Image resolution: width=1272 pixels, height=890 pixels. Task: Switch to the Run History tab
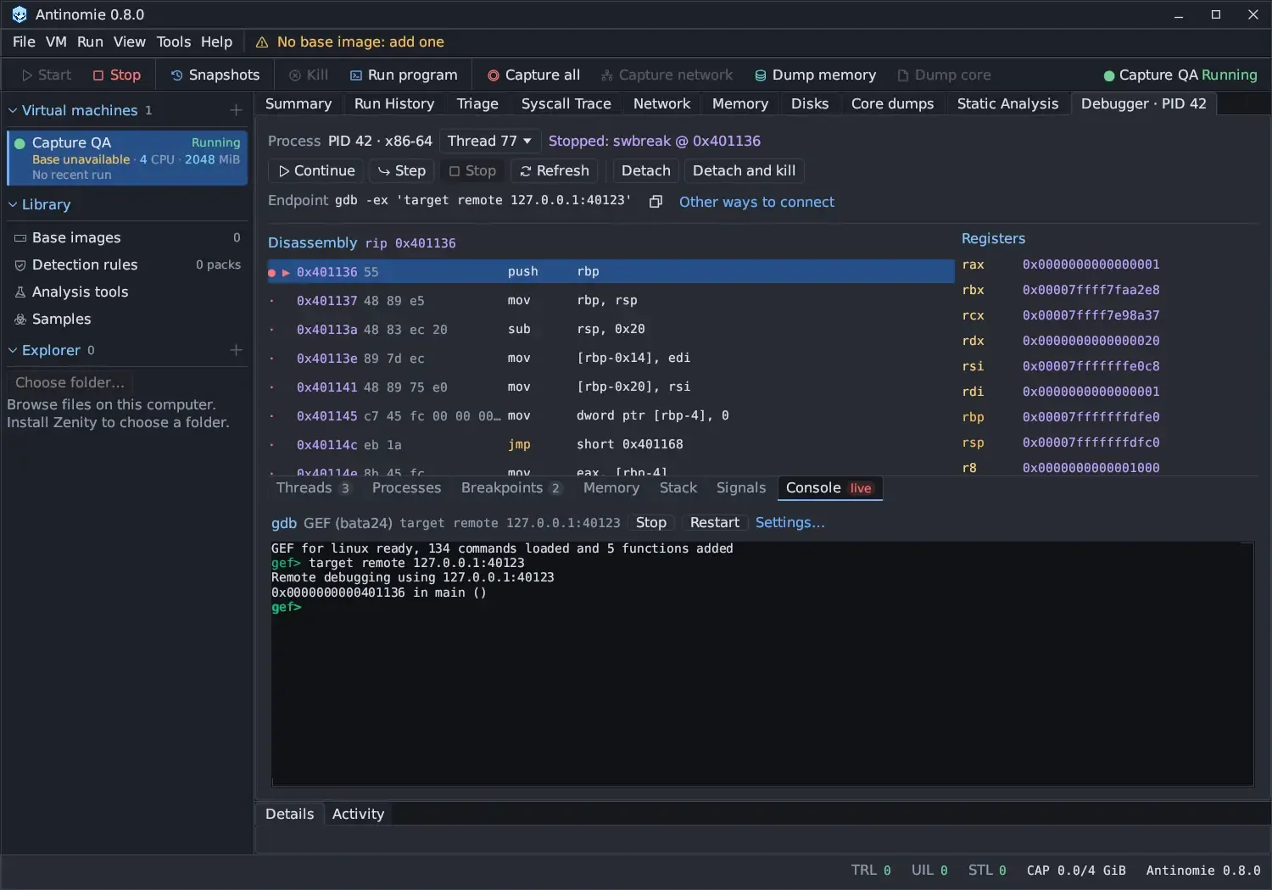click(x=394, y=103)
